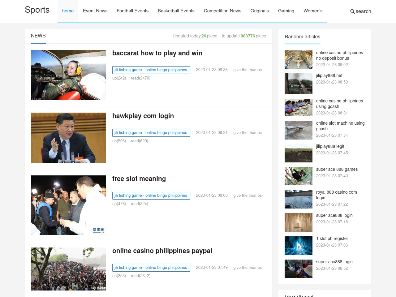Click the free slot meaning article thumbnail
The width and height of the screenshot is (396, 297).
68,205
